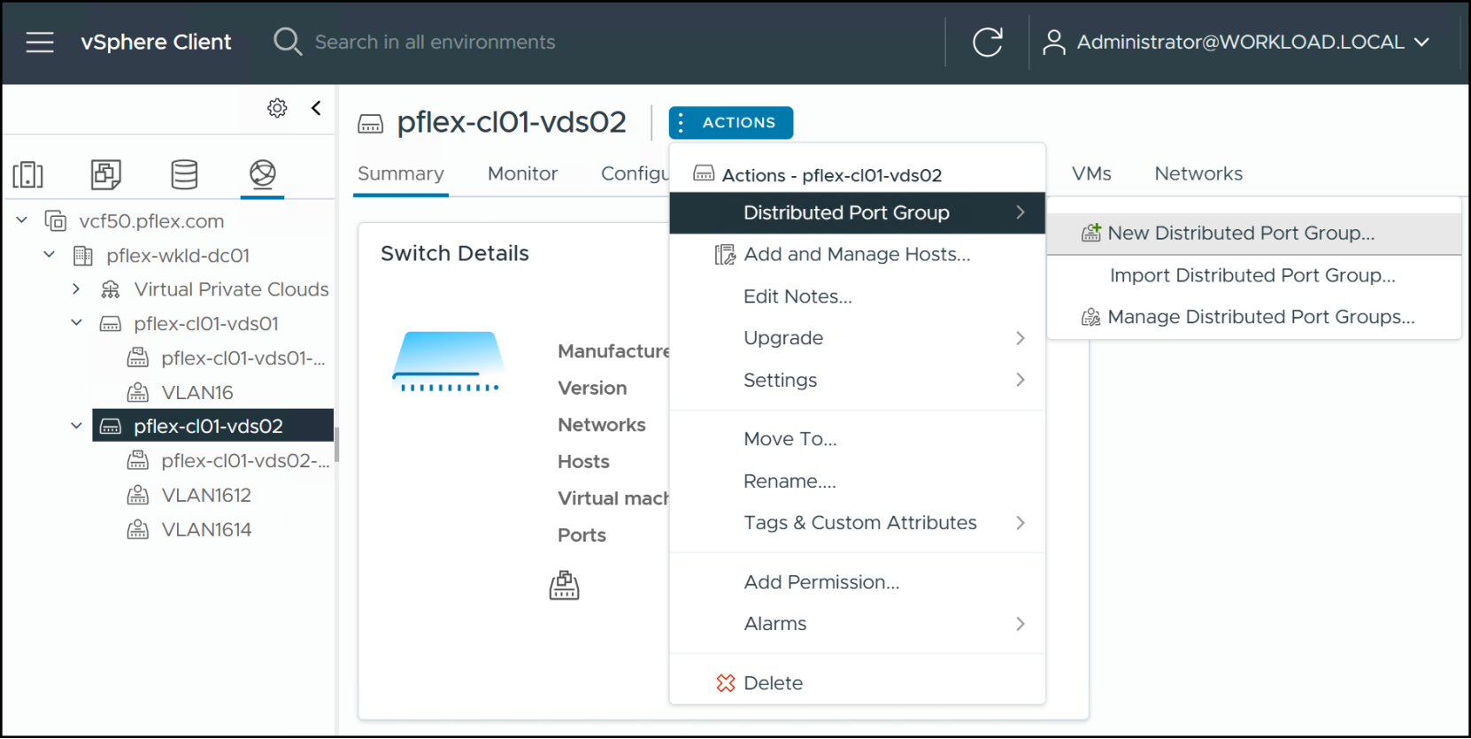Click the switch icon beside the pflex-cl01-vds02 title
Image resolution: width=1471 pixels, height=739 pixels.
click(371, 124)
